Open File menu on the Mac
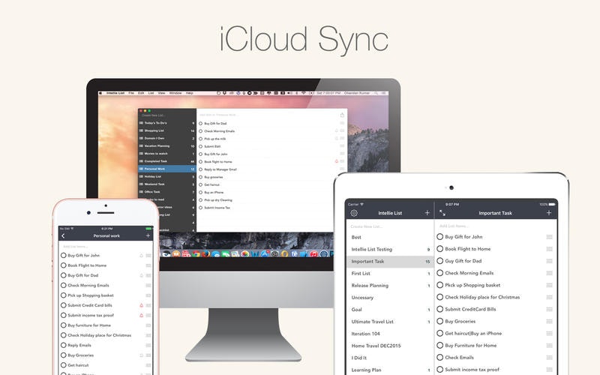Screen dimensions: 600x375 tap(131, 93)
